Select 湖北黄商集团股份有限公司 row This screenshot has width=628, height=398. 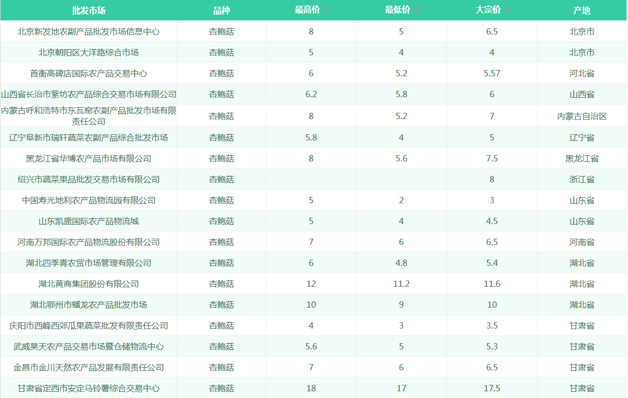[x=88, y=284]
